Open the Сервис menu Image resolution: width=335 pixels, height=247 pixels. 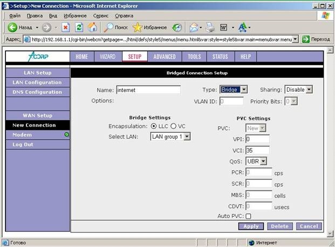coord(101,16)
